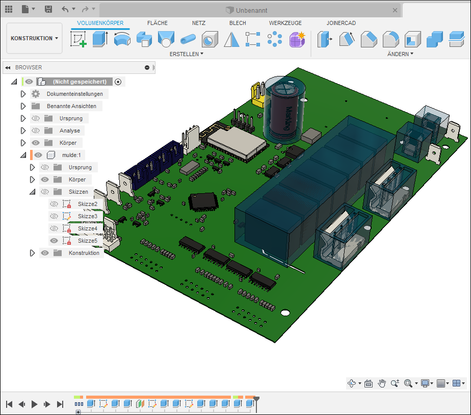Expand the Konstruktion tree item

tap(33, 253)
